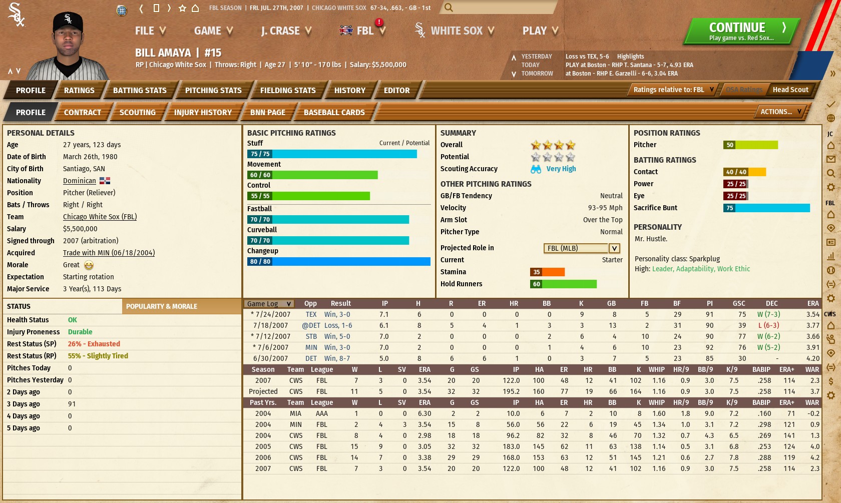Click the Changeup 80/80 rating bar
This screenshot has width=841, height=503.
click(338, 262)
